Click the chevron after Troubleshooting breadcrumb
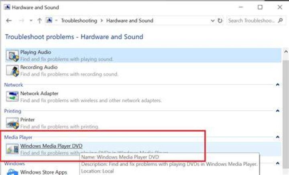 102,20
